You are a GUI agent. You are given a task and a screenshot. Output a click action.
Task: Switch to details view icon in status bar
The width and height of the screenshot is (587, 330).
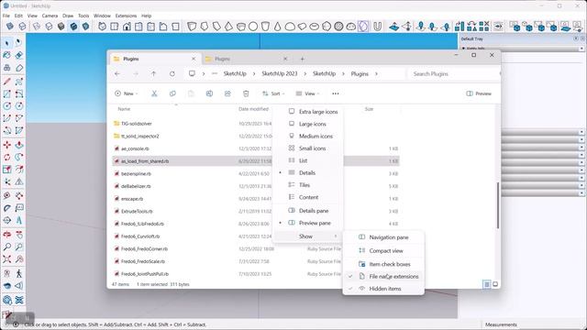coord(487,284)
